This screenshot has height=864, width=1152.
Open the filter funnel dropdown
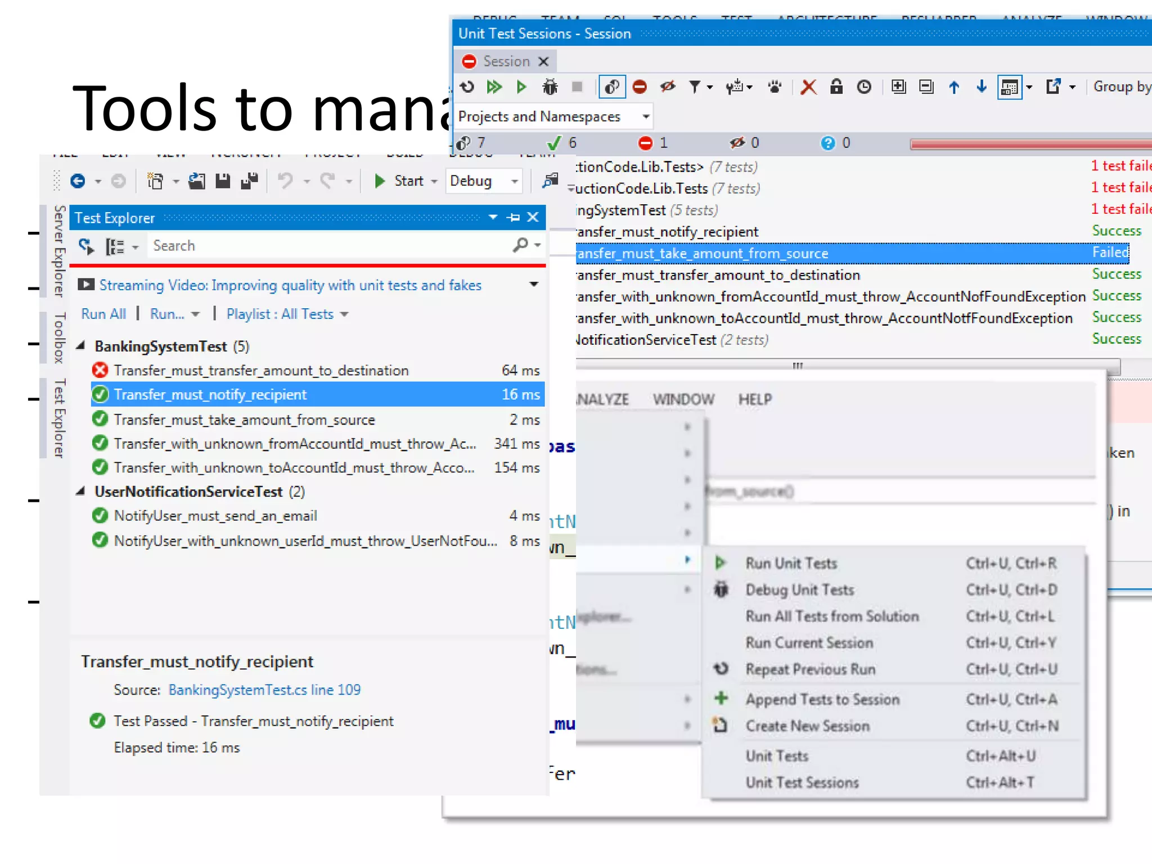point(700,87)
